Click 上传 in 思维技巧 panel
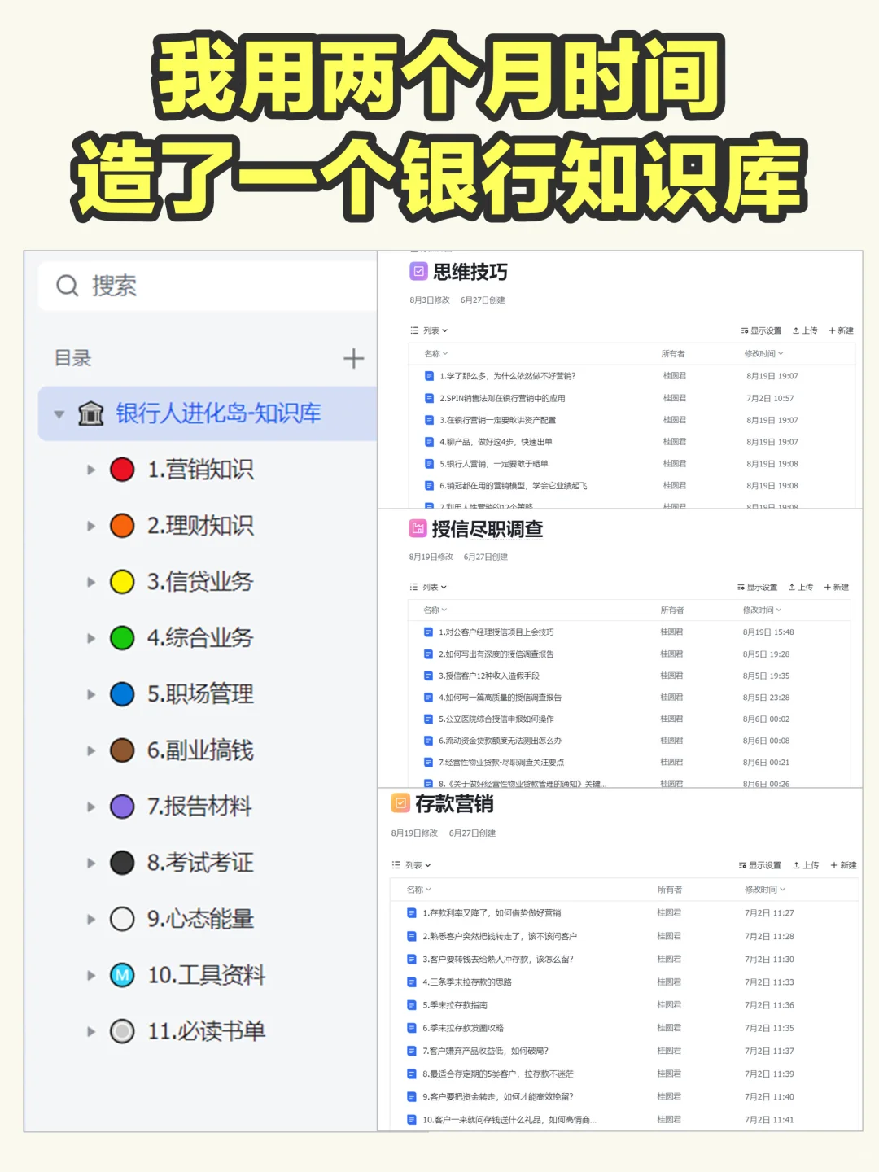 click(x=805, y=330)
